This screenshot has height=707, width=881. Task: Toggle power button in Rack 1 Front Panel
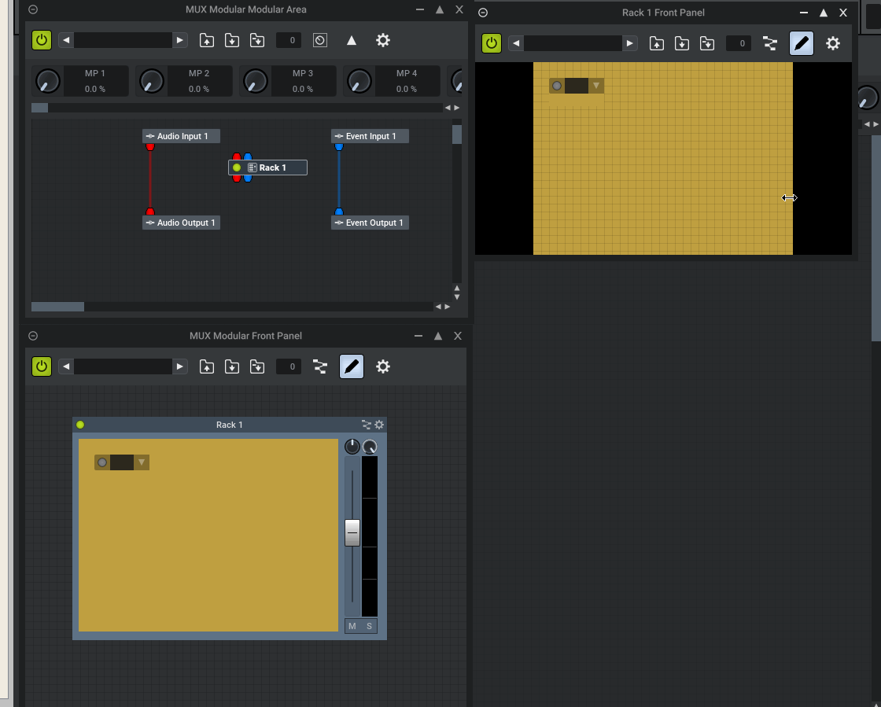492,43
